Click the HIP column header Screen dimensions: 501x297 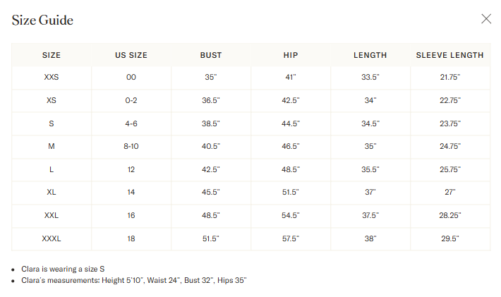pyautogui.click(x=291, y=55)
